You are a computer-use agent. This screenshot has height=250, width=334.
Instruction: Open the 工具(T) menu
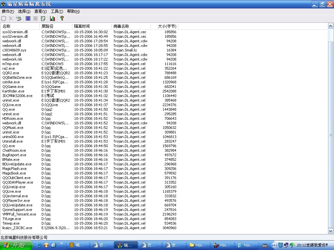[57, 11]
